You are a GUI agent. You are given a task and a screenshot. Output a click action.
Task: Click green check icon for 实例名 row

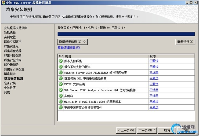coord(61,96)
